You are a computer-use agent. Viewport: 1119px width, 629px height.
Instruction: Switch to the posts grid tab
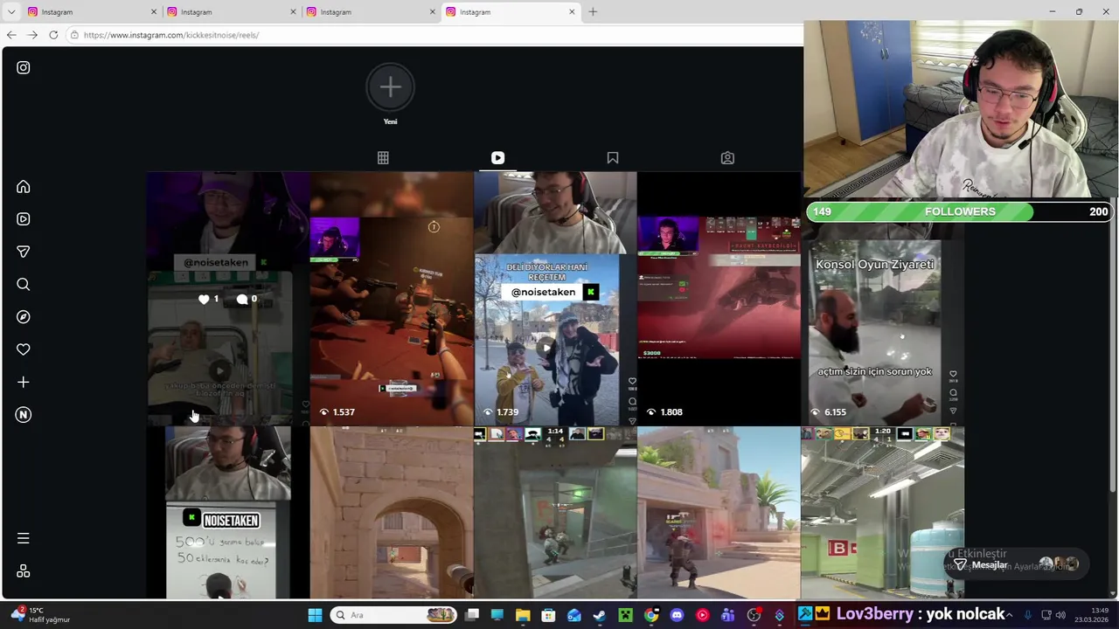coord(383,158)
